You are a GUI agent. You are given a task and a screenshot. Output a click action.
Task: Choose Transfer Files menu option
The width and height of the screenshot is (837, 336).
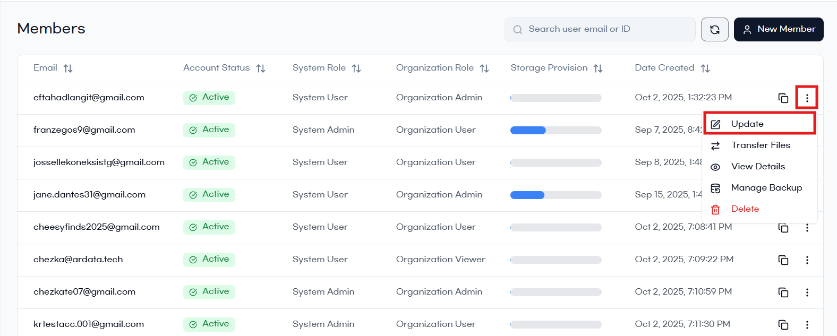pos(760,145)
